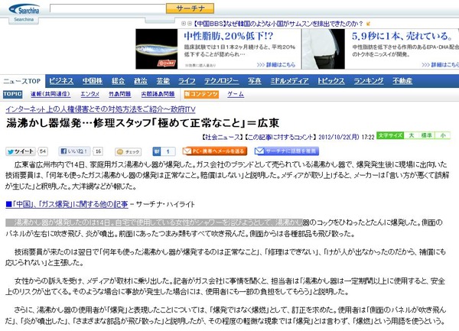Focus the search input field
The image size is (459, 331).
click(108, 8)
